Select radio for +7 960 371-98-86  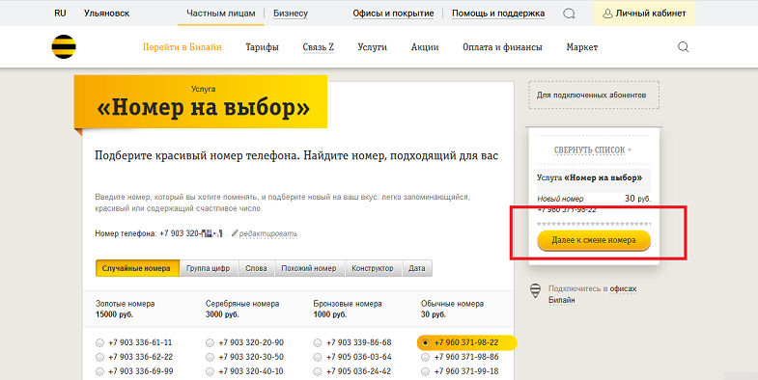[426, 357]
